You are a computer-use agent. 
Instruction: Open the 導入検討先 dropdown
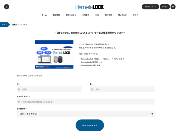click(86, 114)
